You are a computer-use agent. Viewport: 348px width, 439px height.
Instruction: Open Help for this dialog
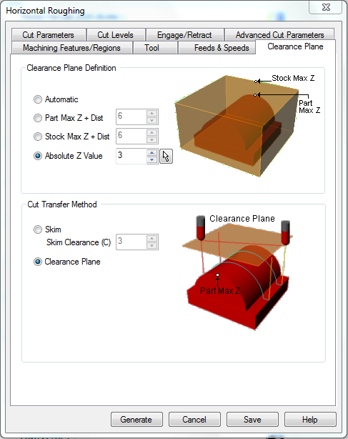coord(310,420)
